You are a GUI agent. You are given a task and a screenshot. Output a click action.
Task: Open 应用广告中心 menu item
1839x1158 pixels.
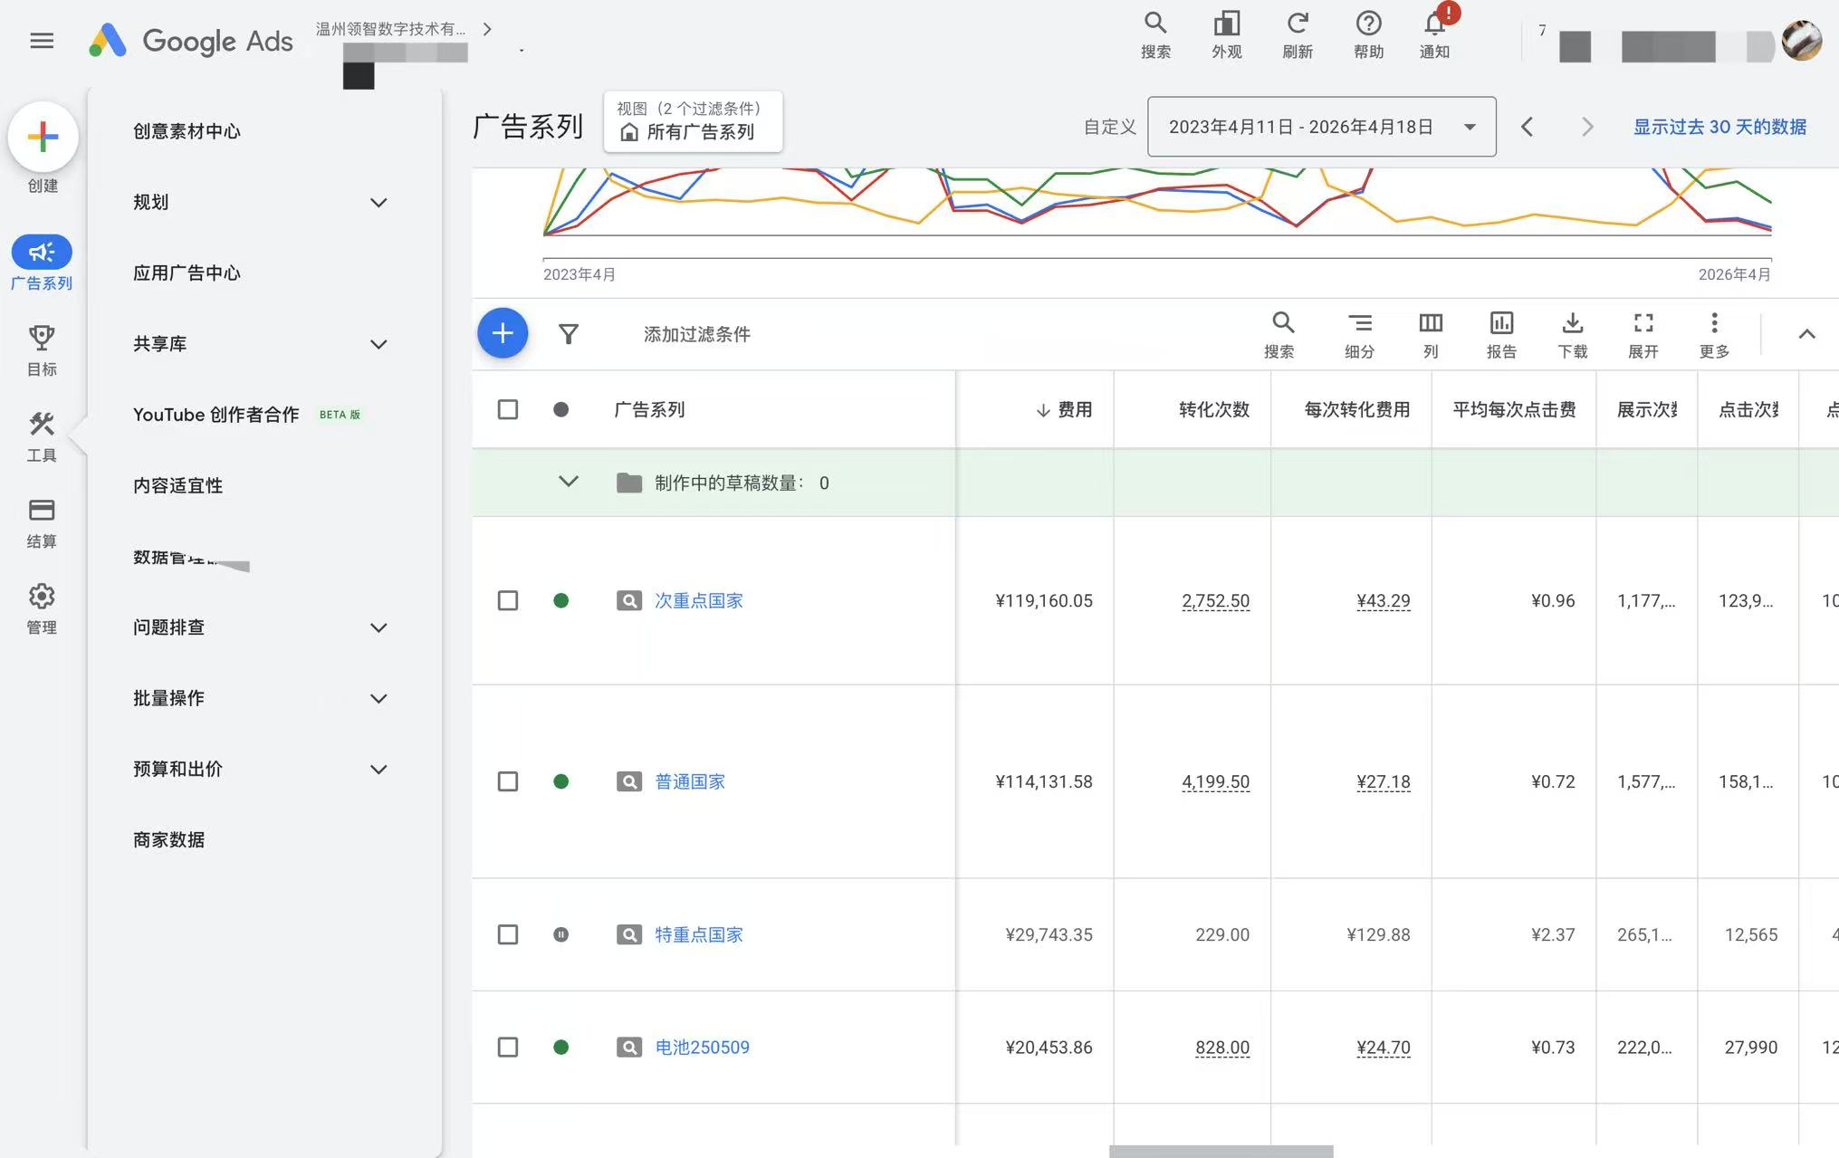pyautogui.click(x=187, y=273)
